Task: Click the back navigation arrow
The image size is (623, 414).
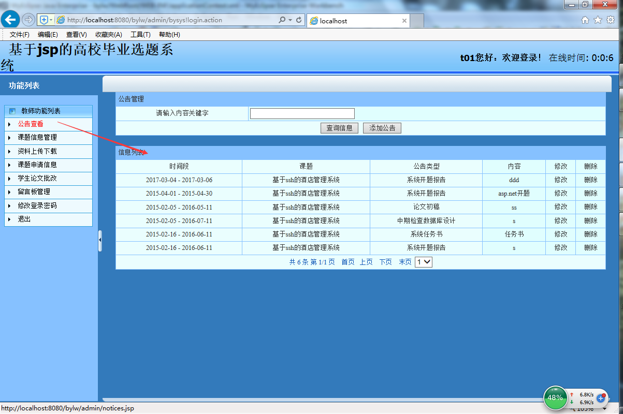Action: click(10, 20)
